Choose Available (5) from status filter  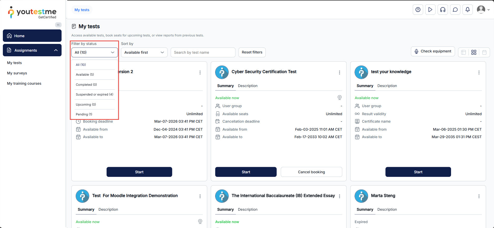(85, 75)
